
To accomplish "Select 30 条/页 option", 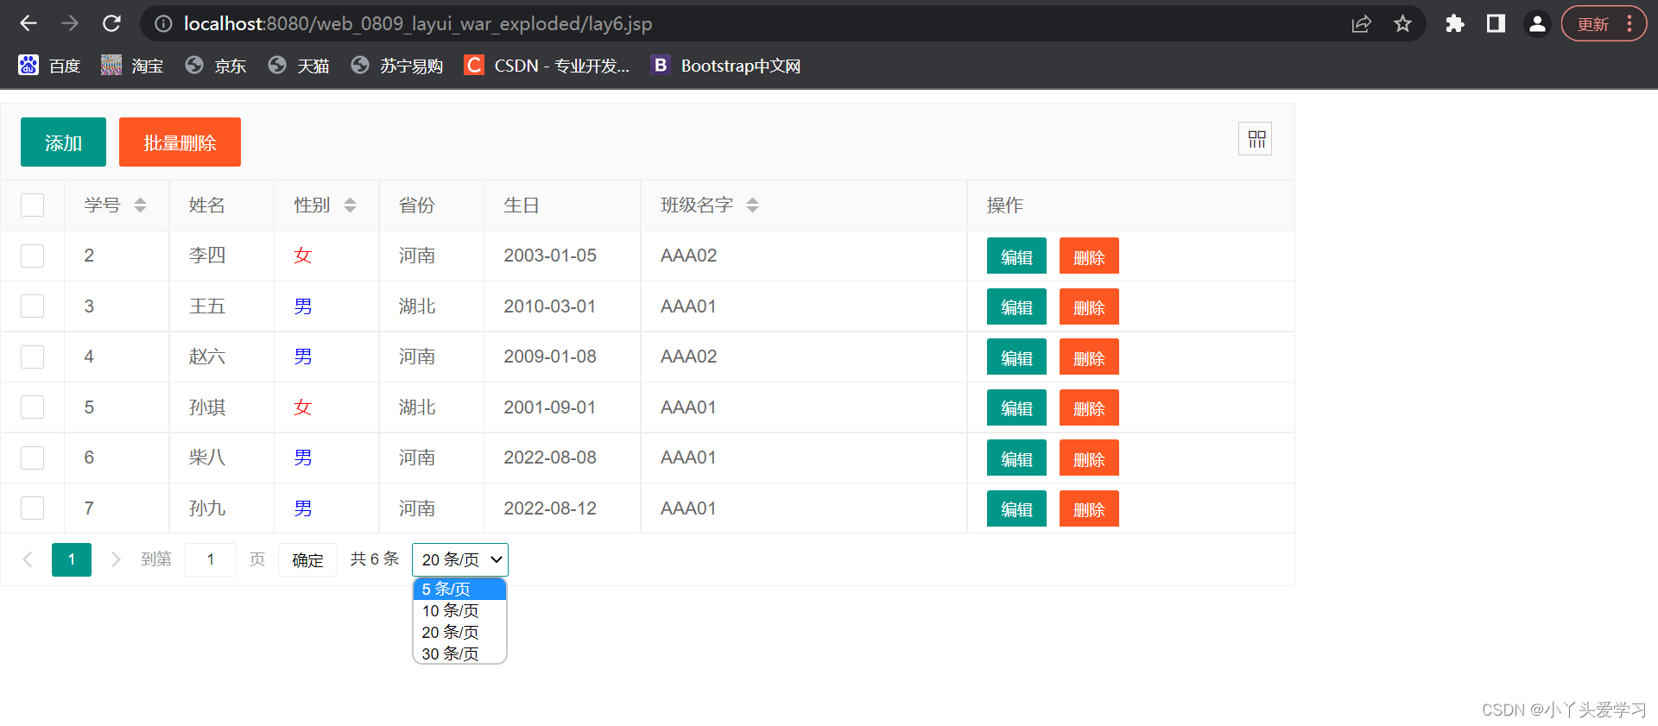I will coord(459,653).
